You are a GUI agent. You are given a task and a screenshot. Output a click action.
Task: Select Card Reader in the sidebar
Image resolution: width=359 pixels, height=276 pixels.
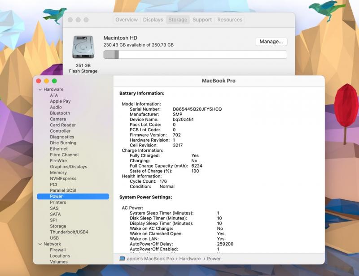point(63,125)
